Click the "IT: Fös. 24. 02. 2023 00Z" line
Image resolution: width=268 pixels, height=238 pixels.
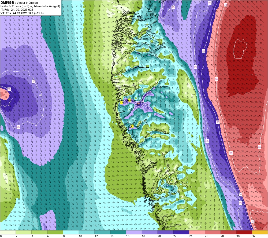[x=17, y=10]
